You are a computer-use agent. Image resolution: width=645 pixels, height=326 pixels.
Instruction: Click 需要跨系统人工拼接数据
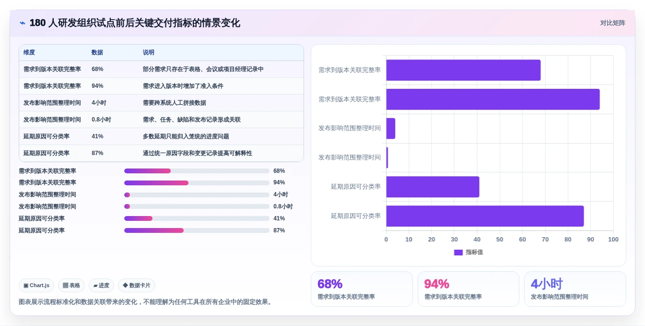(x=175, y=103)
